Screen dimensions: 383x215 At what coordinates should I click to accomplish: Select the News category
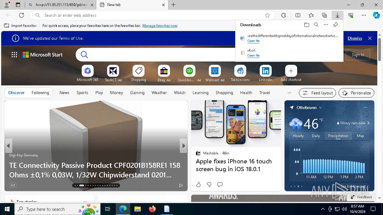coord(64,93)
